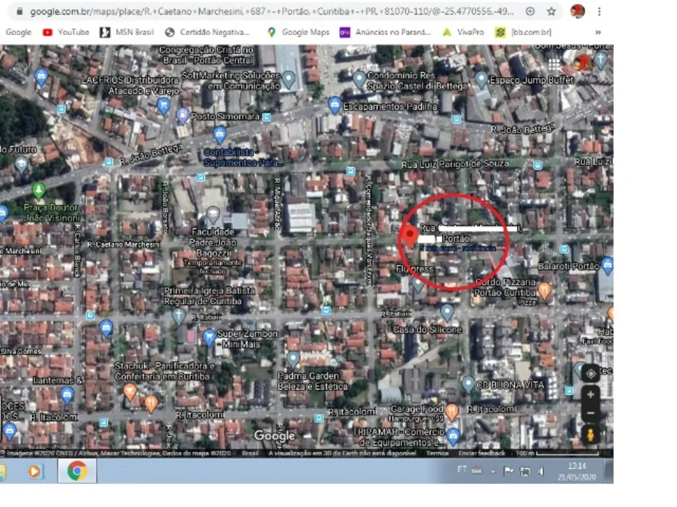
Task: Select the Condomínio Res Spazio Castel marker
Action: pyautogui.click(x=359, y=80)
